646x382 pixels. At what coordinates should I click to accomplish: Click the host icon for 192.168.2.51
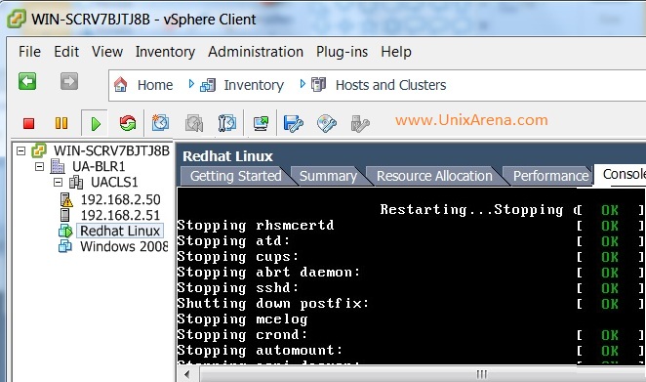tap(64, 215)
